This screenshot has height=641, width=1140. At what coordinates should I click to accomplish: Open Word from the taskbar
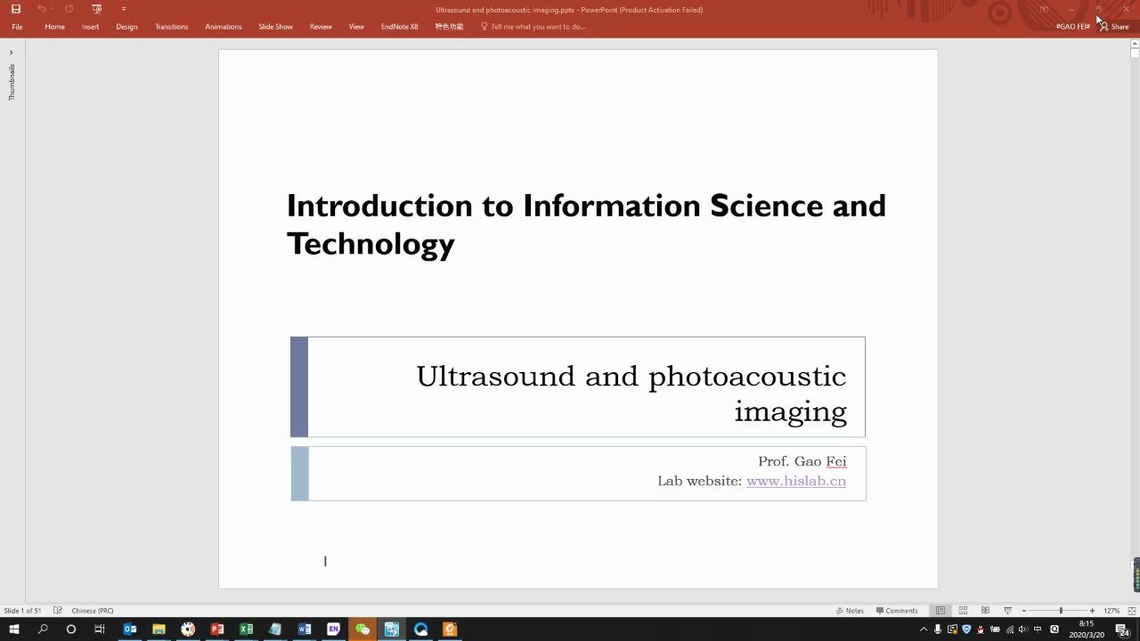[304, 629]
